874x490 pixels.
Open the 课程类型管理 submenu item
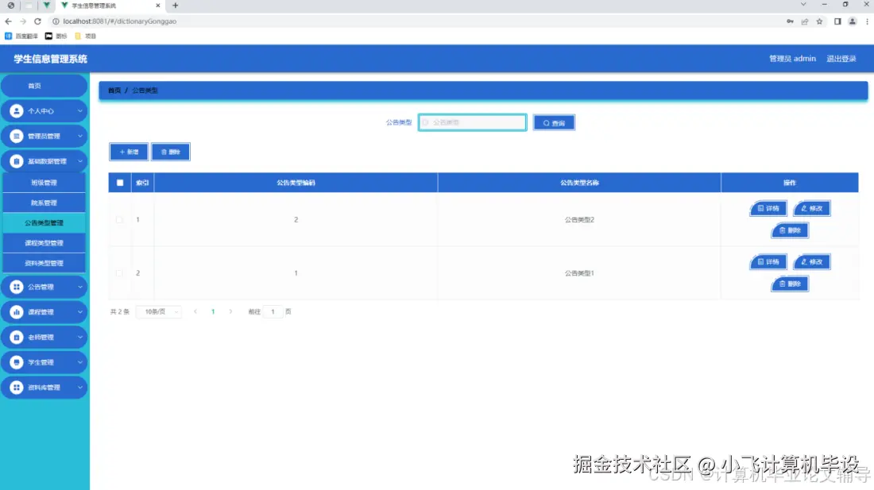click(44, 243)
